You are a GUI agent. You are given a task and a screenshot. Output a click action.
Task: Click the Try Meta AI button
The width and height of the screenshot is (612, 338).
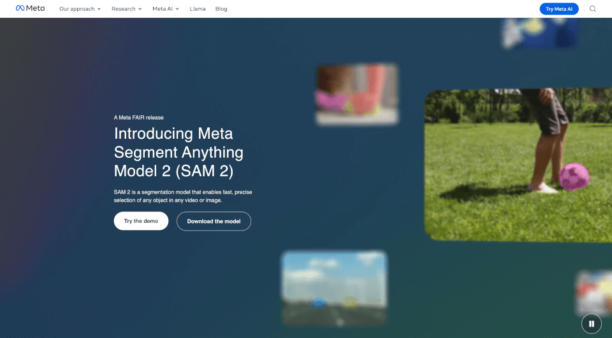pyautogui.click(x=559, y=9)
